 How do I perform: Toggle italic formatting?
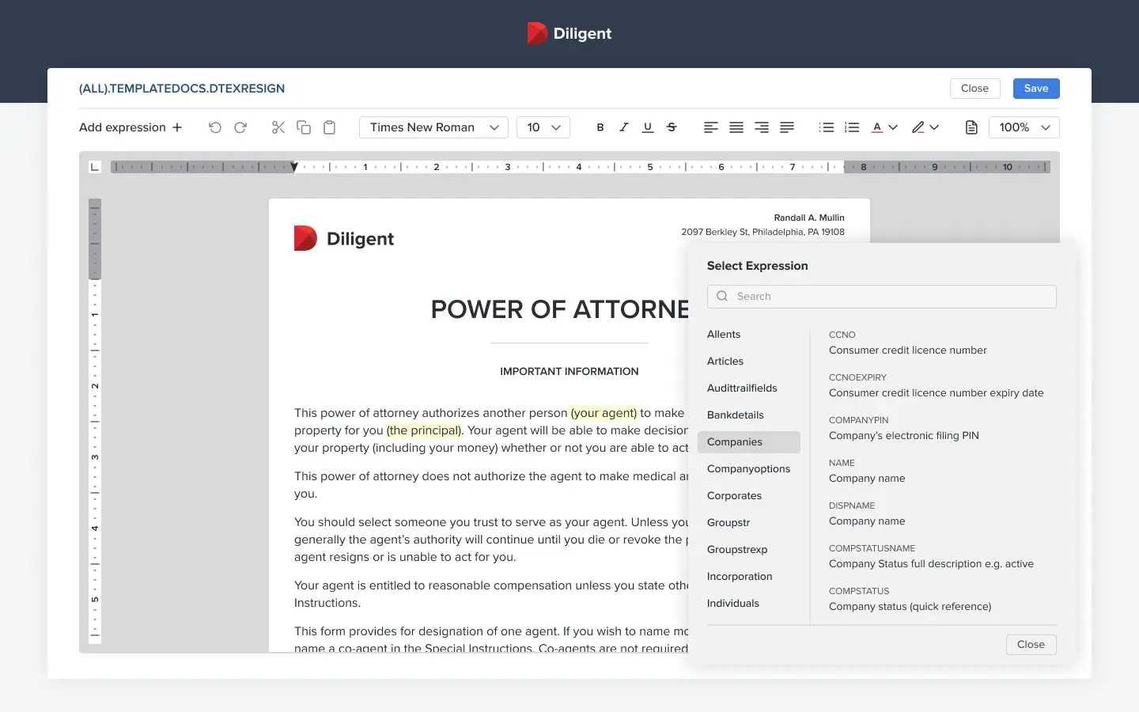[x=624, y=127]
